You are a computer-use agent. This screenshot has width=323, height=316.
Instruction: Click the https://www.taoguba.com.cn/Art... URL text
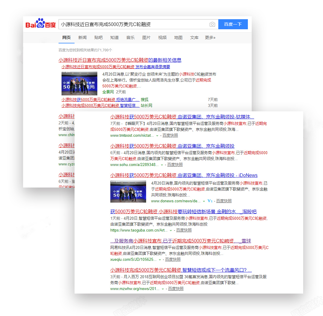pos(139,230)
